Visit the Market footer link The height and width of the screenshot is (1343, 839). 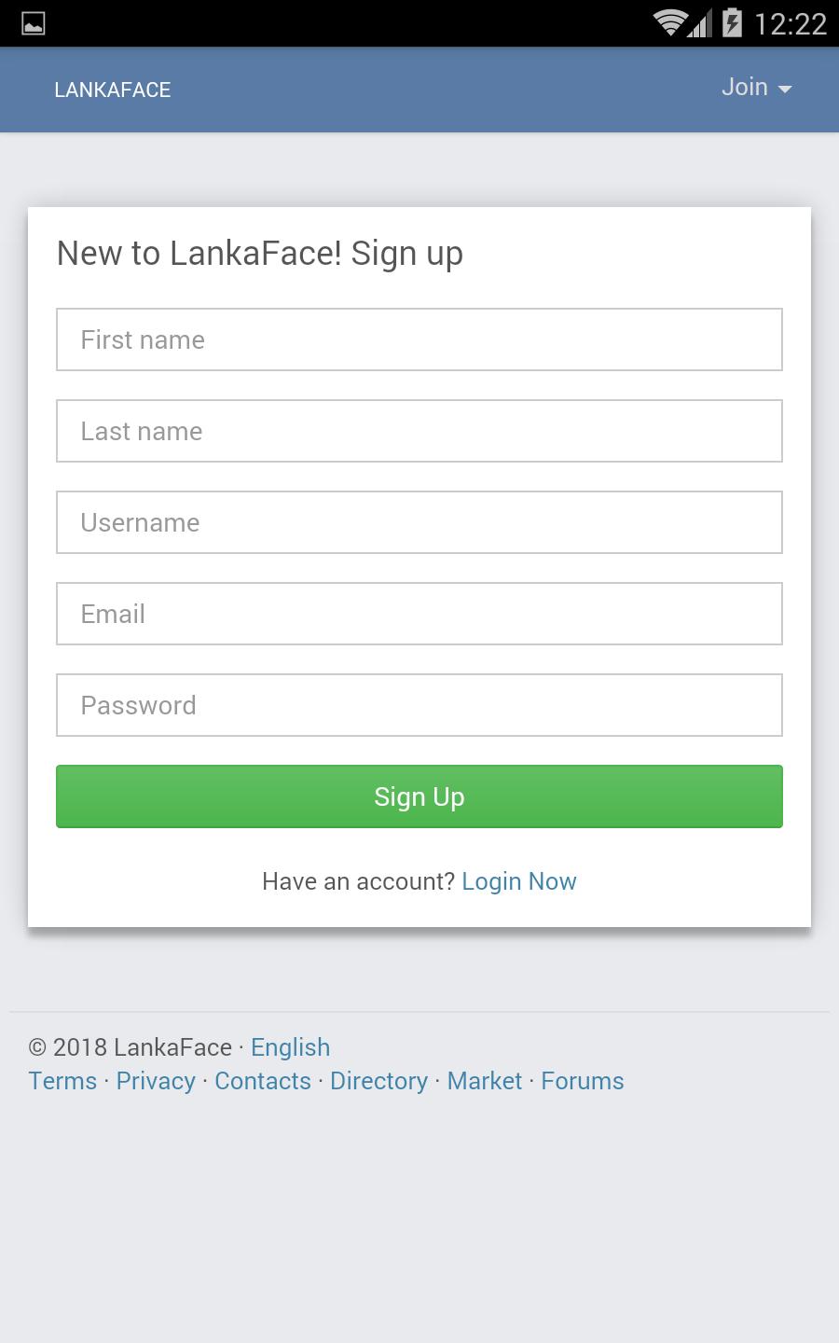point(485,1081)
